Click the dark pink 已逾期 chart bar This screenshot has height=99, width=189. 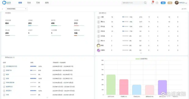(124, 87)
